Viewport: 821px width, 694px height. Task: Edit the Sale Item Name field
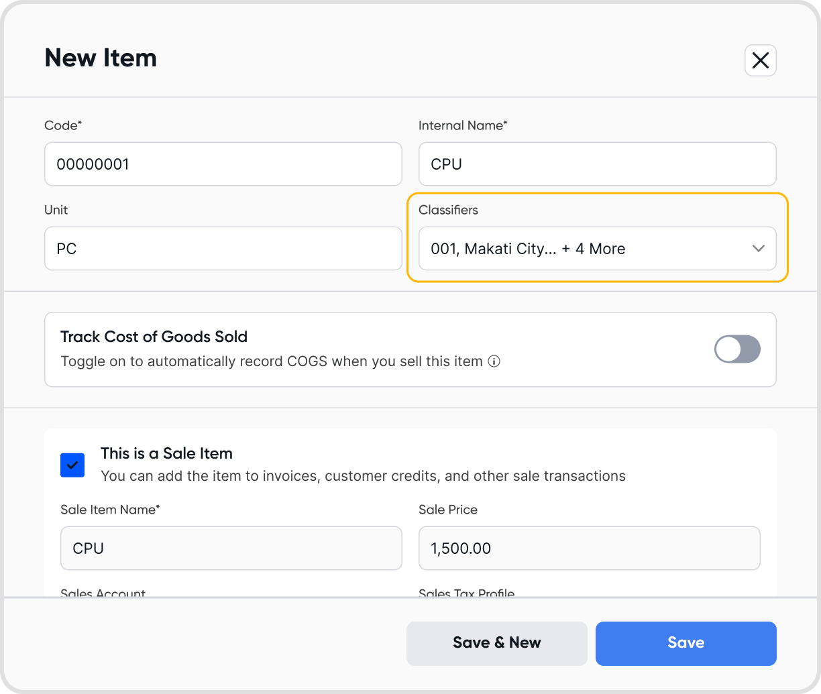tap(231, 548)
